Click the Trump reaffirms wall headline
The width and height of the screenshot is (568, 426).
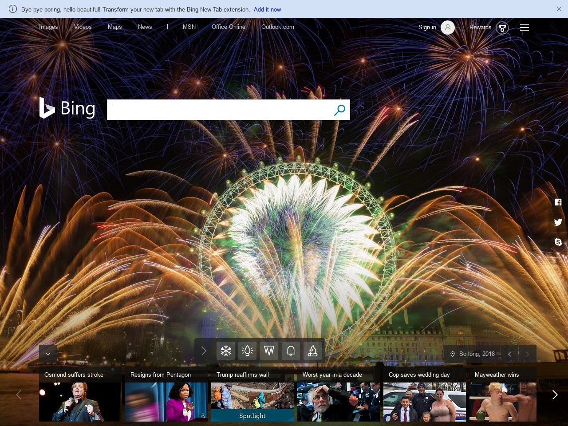click(x=243, y=375)
